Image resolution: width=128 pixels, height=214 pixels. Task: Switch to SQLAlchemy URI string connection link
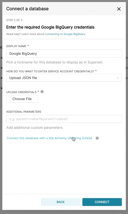(49, 138)
